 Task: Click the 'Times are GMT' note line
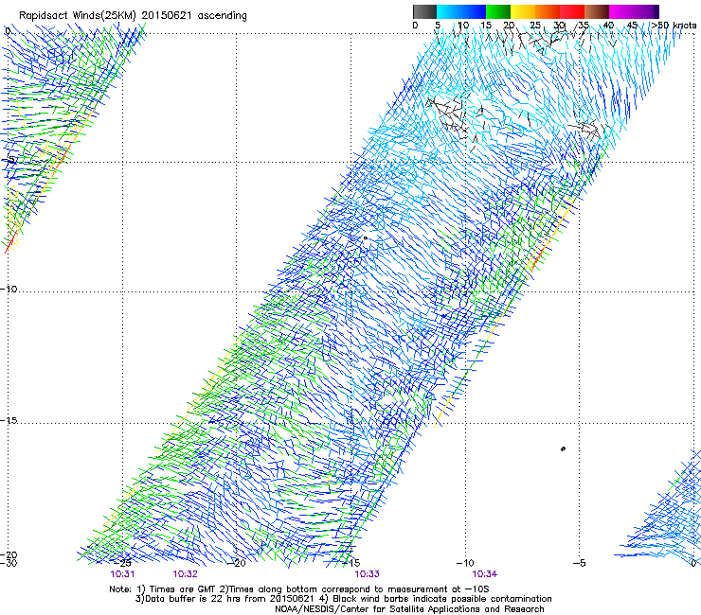coord(299,589)
